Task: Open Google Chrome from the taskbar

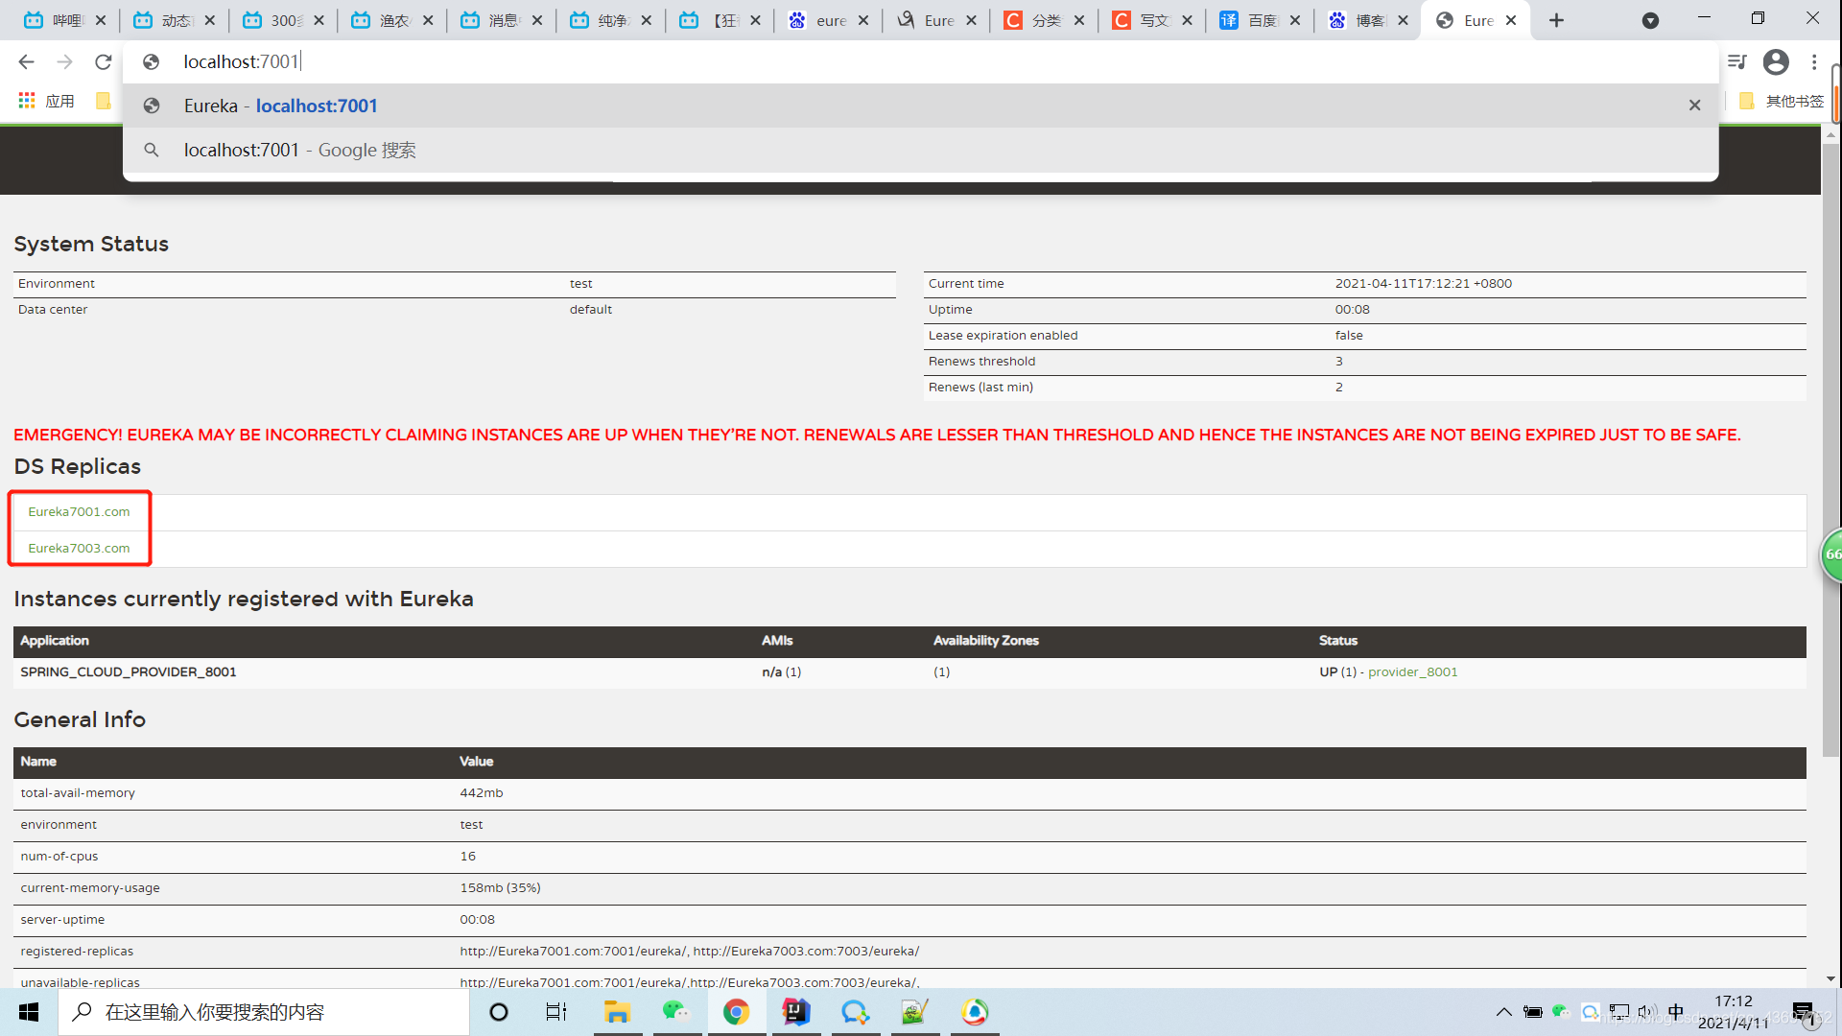Action: [x=736, y=1012]
